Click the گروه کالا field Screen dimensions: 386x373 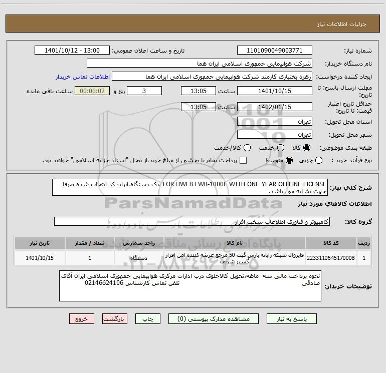click(x=192, y=221)
